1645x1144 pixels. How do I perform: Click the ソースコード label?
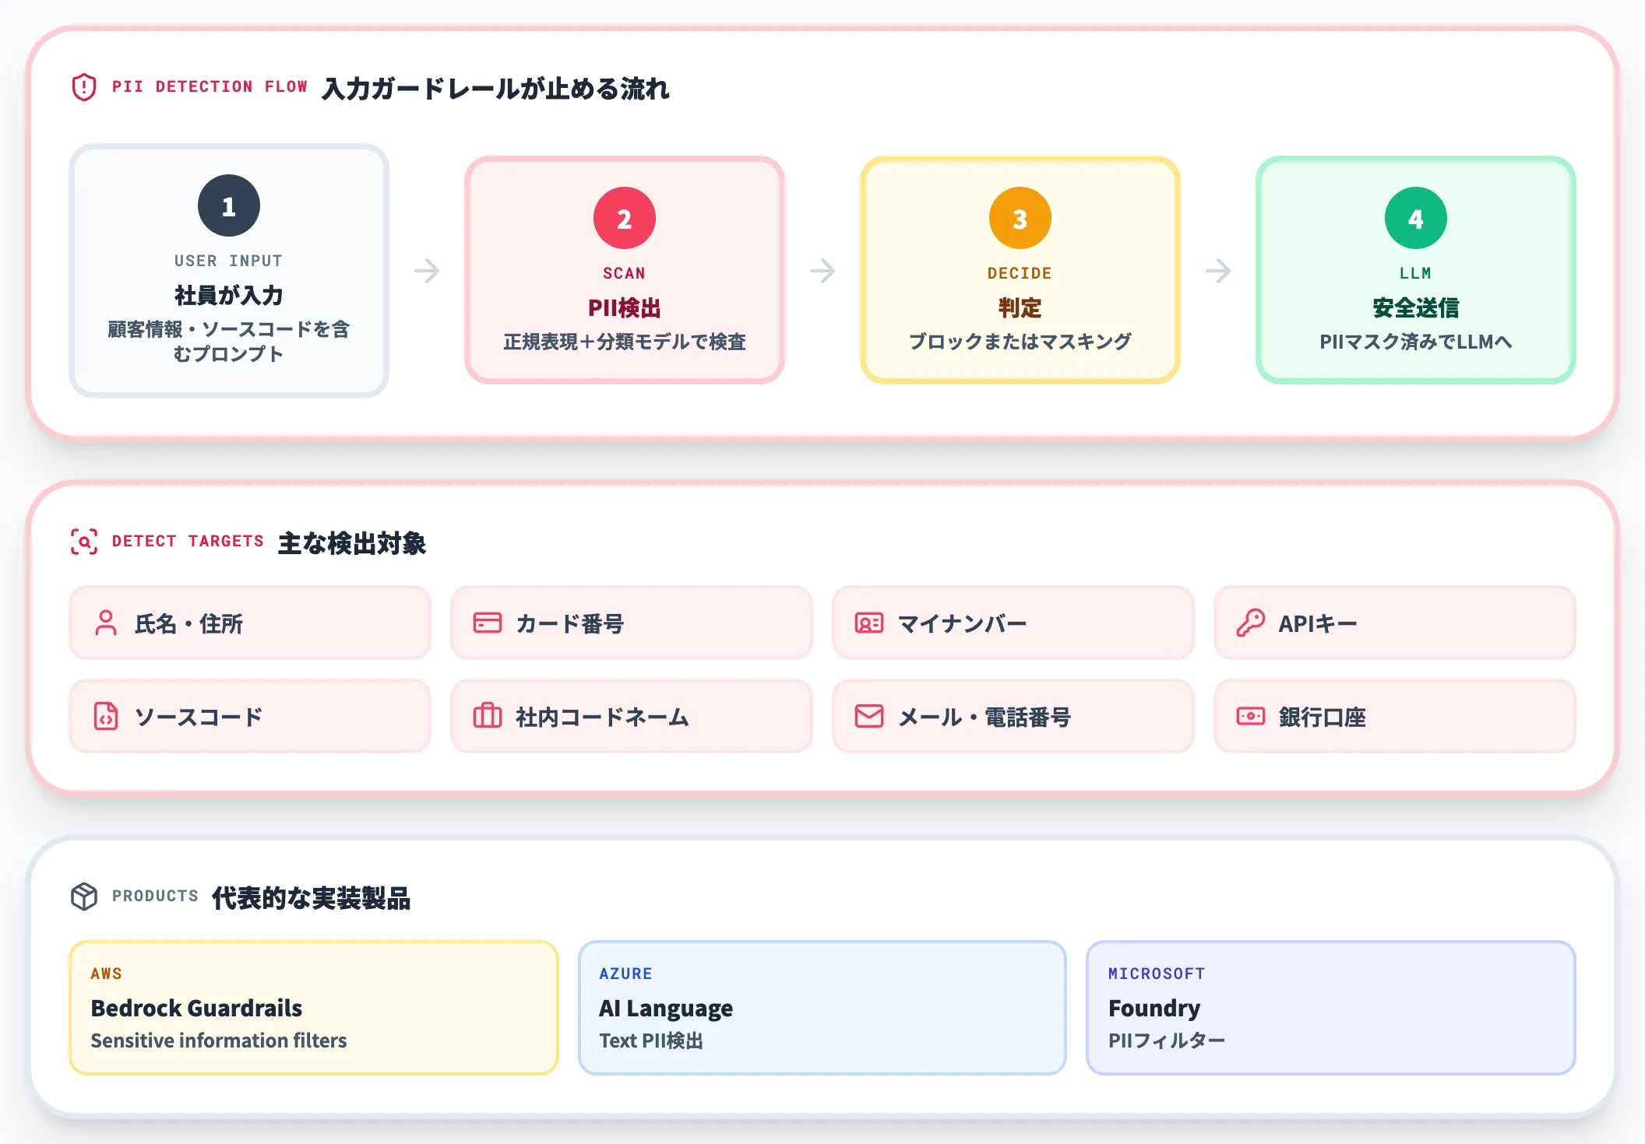click(199, 717)
